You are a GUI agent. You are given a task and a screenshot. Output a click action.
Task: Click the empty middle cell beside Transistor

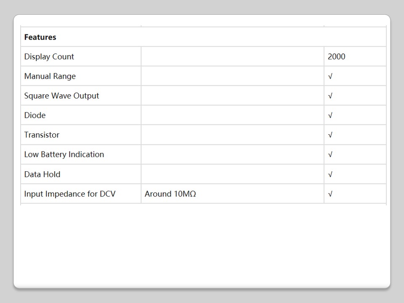click(232, 135)
